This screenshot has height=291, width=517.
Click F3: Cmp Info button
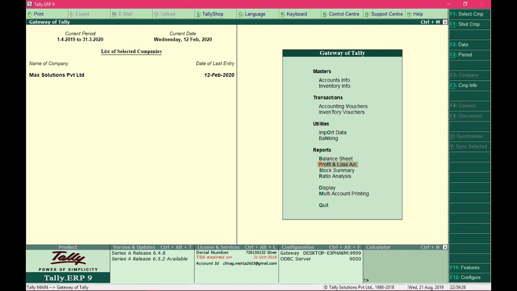(x=469, y=85)
